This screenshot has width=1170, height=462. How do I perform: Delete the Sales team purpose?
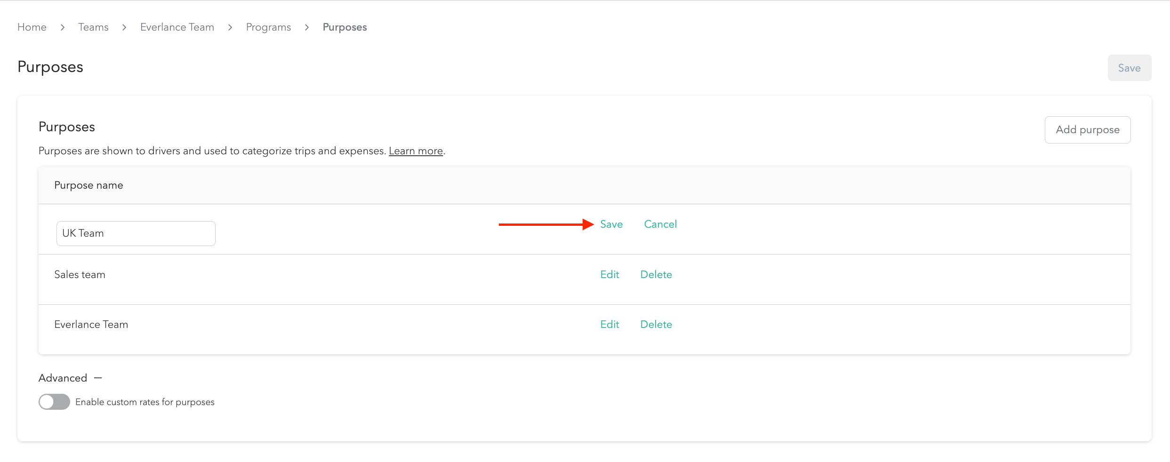pyautogui.click(x=656, y=275)
